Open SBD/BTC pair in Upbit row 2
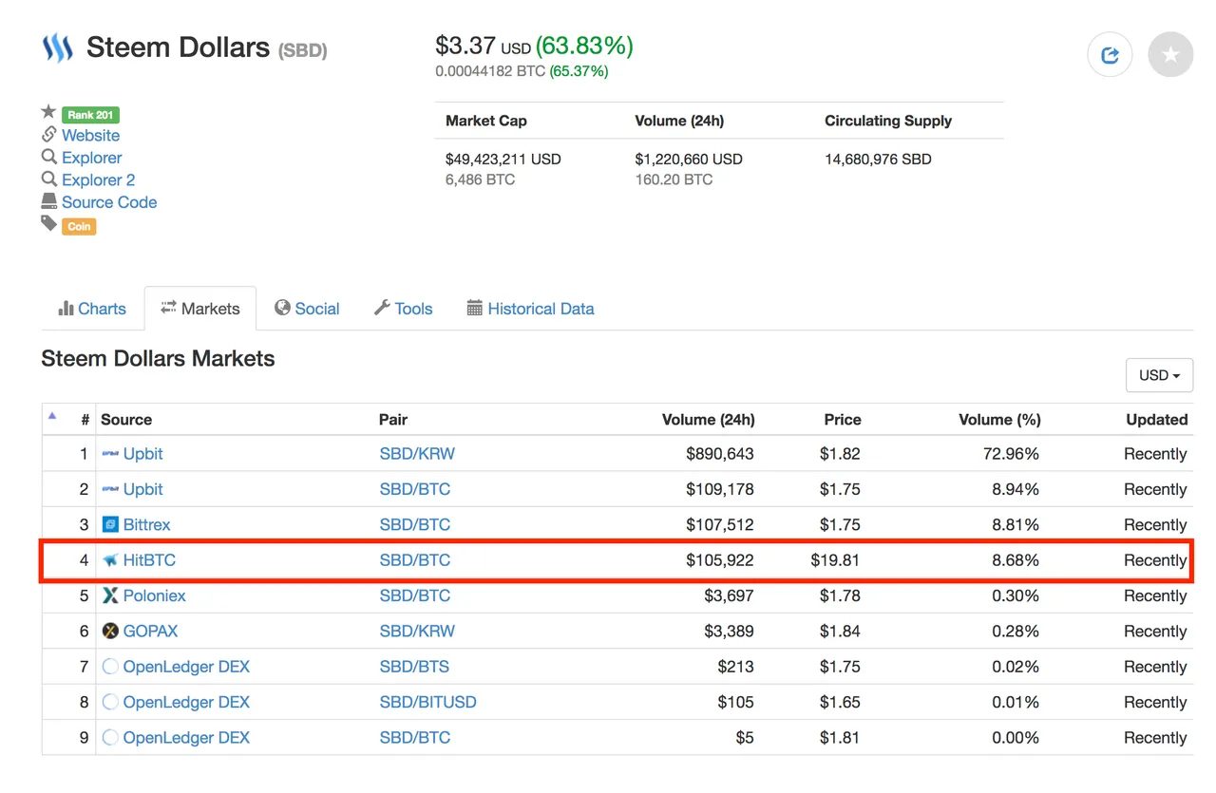This screenshot has width=1216, height=793. click(x=415, y=489)
